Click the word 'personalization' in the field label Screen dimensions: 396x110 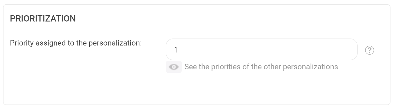[x=114, y=43]
